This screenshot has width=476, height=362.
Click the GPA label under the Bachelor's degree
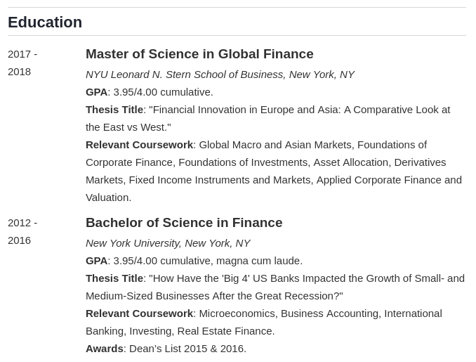click(97, 261)
